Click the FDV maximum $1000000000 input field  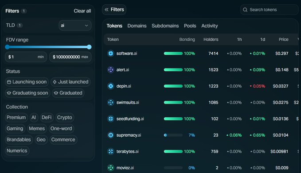click(70, 57)
